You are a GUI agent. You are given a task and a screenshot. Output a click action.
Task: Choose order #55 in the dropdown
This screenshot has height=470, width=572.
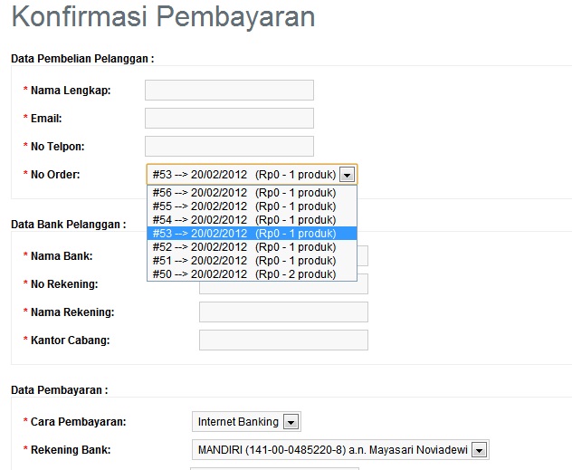pos(252,206)
